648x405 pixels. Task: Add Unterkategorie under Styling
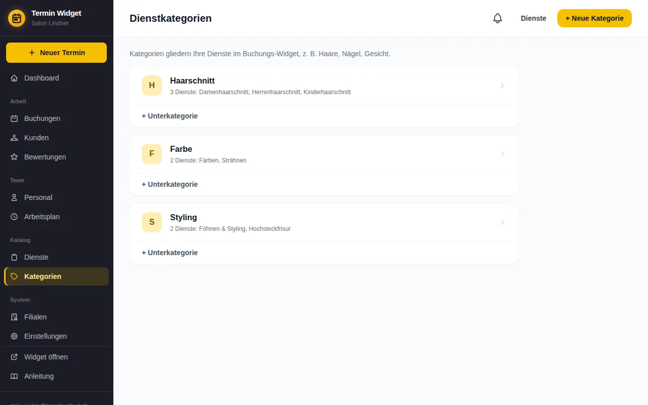(170, 253)
